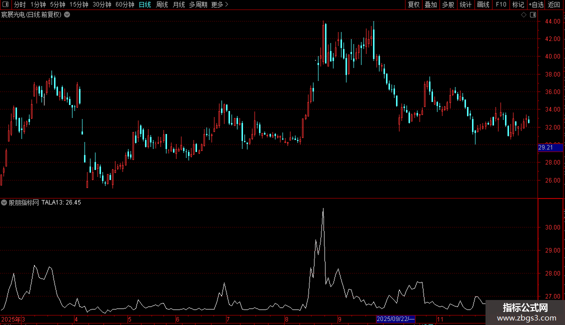Screen dimensions: 565x325
Task: Click the month 4 marker on date axis
Action: tap(76, 319)
